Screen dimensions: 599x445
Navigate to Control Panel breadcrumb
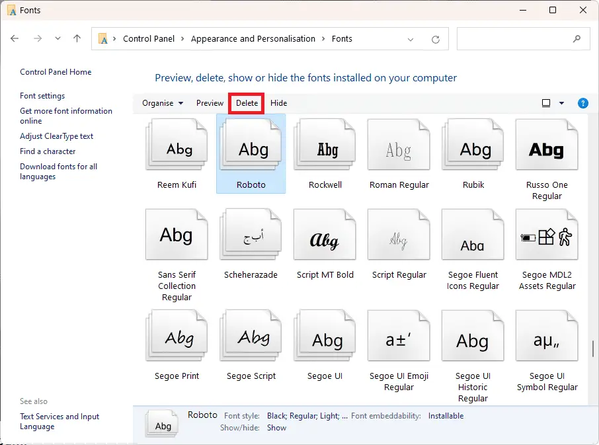[x=149, y=38]
